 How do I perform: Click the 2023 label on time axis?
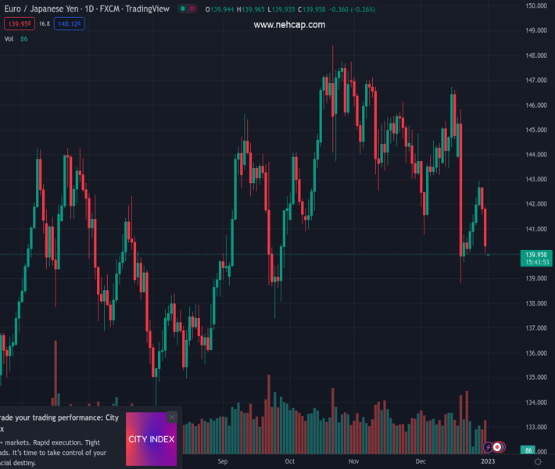click(x=488, y=462)
